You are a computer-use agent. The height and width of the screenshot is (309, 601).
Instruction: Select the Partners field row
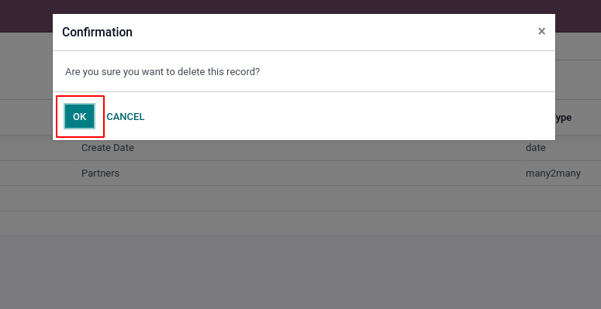point(301,173)
